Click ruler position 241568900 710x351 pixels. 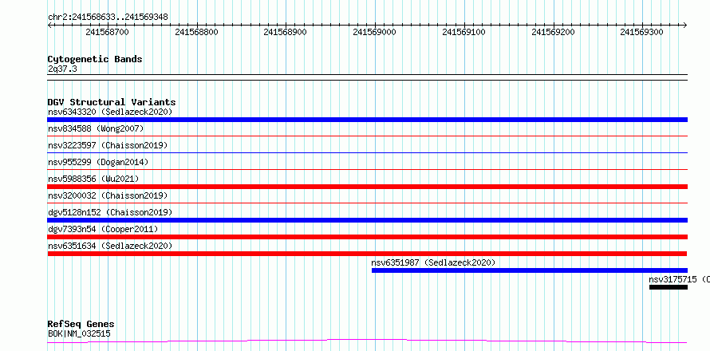click(x=286, y=32)
